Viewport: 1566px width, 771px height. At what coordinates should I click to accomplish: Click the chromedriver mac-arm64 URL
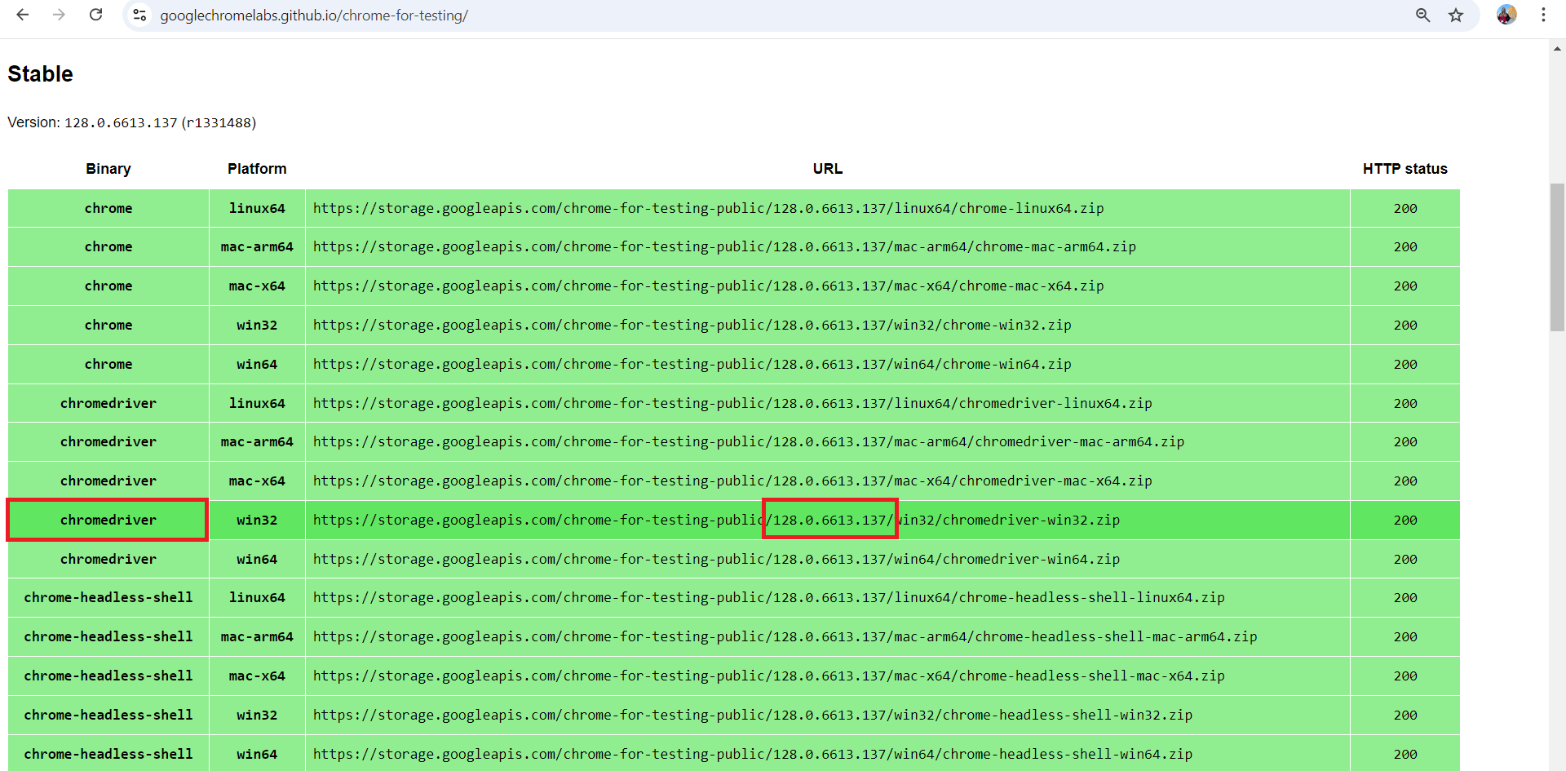click(x=748, y=442)
